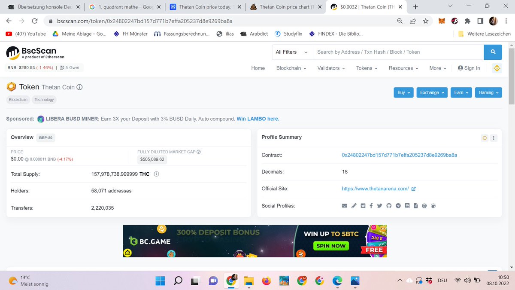Viewport: 515px width, 290px height.
Task: Open the Facebook social profile icon
Action: pos(371,206)
